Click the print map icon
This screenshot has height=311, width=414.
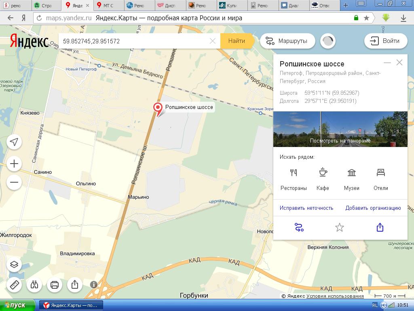tap(55, 285)
